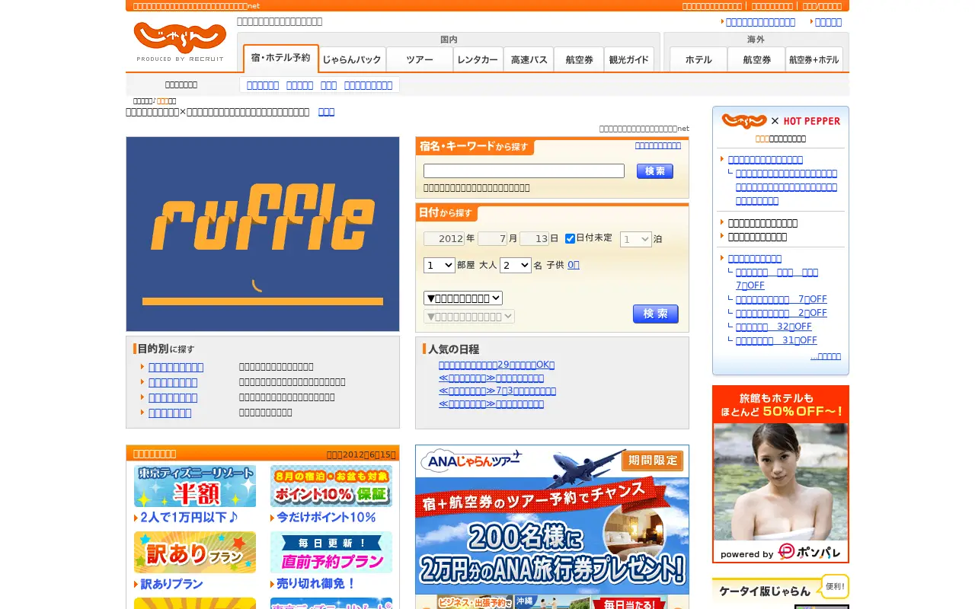Click the 訳ありプラン banner image

tap(195, 552)
